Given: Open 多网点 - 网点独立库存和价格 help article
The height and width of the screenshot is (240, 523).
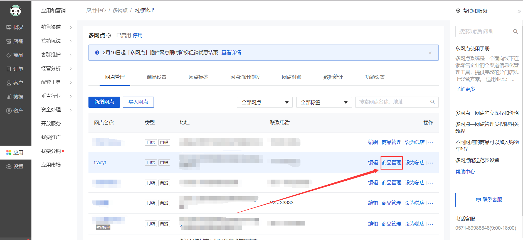Looking at the screenshot, I should tap(487, 113).
